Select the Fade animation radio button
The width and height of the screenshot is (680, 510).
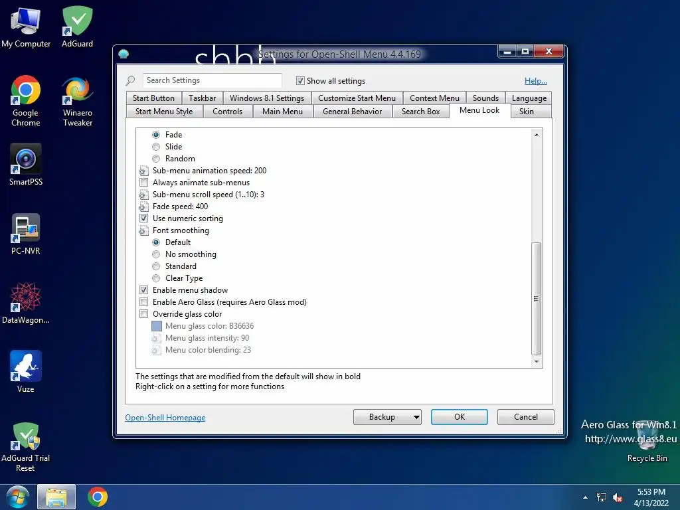coord(156,135)
